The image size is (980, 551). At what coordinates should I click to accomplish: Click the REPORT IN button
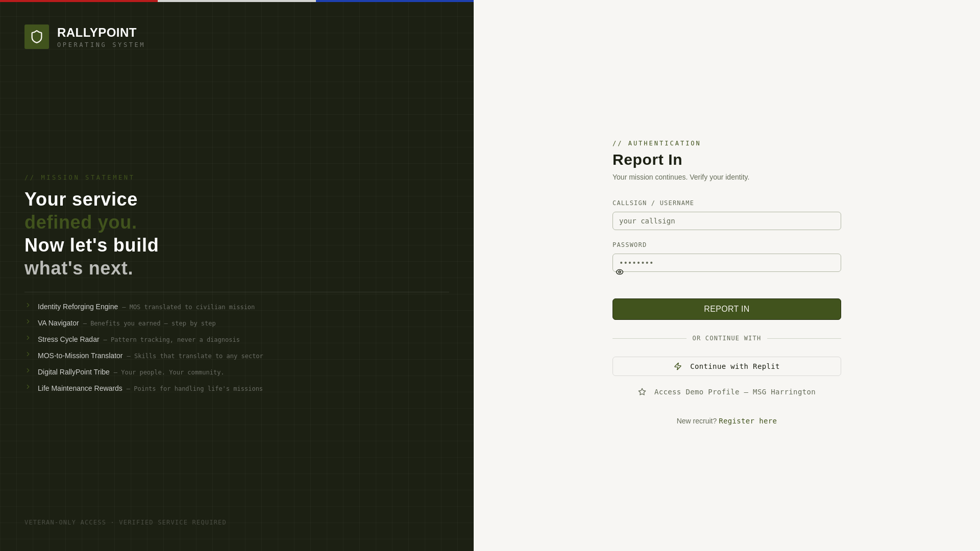[727, 309]
